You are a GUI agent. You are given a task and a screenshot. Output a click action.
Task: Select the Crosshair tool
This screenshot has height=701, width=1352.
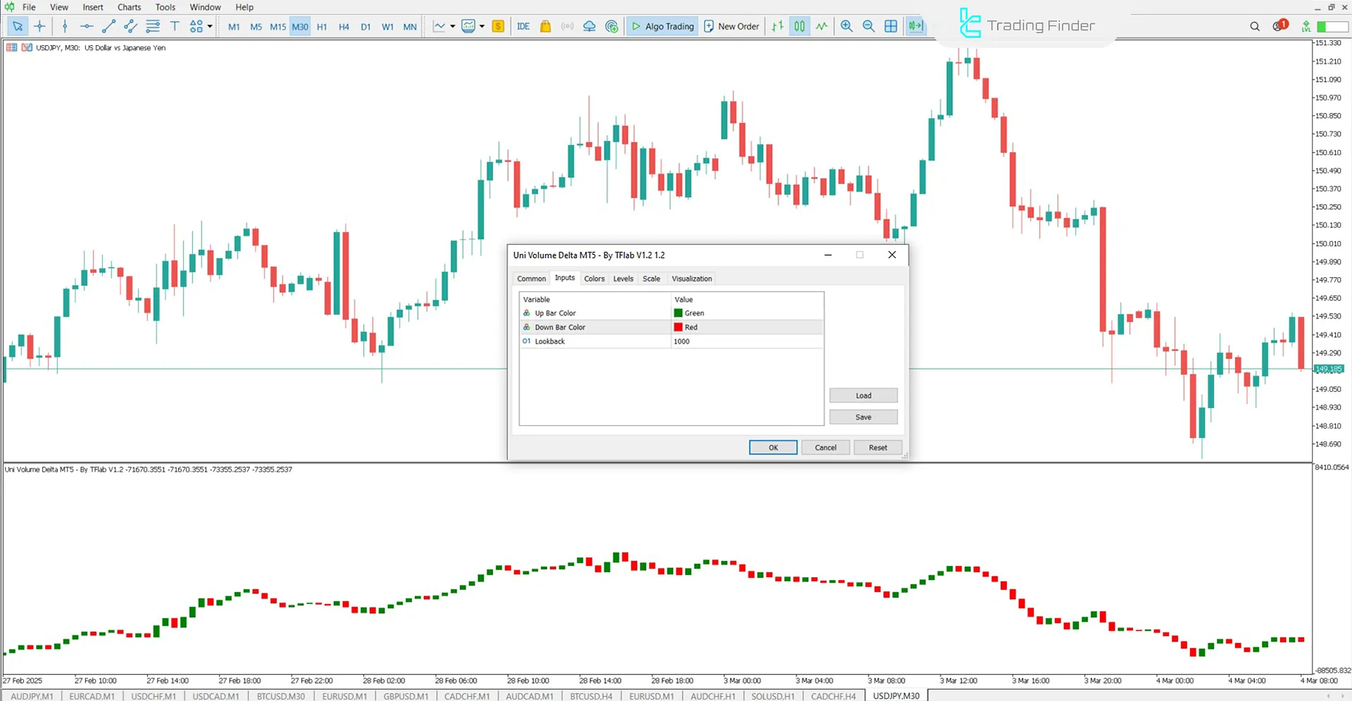pyautogui.click(x=39, y=26)
